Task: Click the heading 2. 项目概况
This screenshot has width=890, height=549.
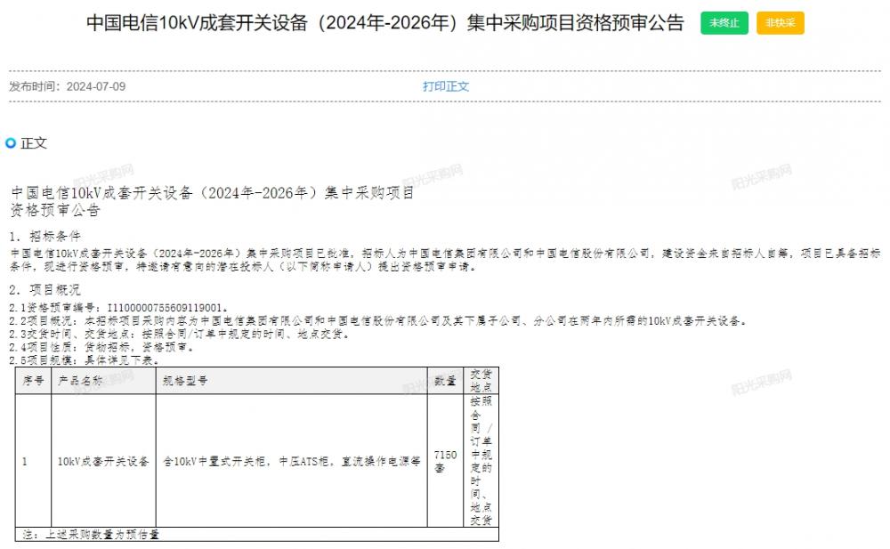Action: 44,290
